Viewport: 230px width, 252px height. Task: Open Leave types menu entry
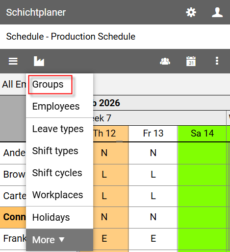tap(59, 129)
